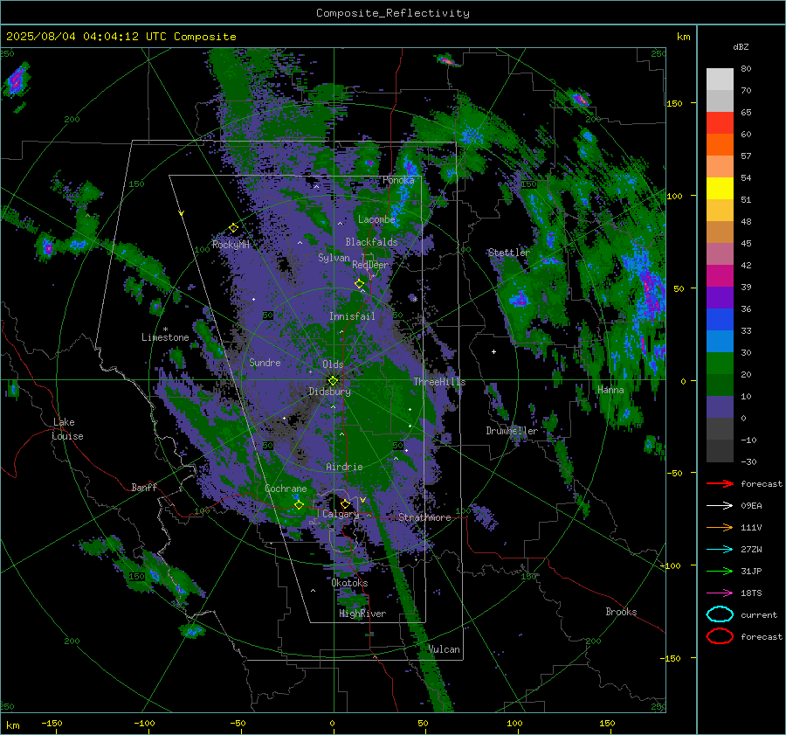The width and height of the screenshot is (786, 735).
Task: Select the 54 dBZ yellow swatch
Action: [x=720, y=188]
